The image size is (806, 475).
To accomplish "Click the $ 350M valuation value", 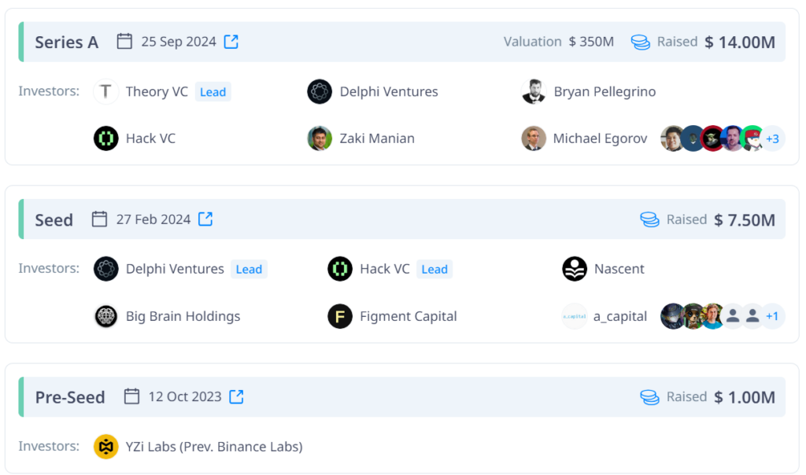I will click(x=591, y=42).
